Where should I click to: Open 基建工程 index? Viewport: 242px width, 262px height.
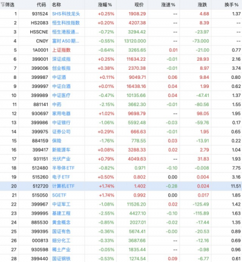point(61,213)
